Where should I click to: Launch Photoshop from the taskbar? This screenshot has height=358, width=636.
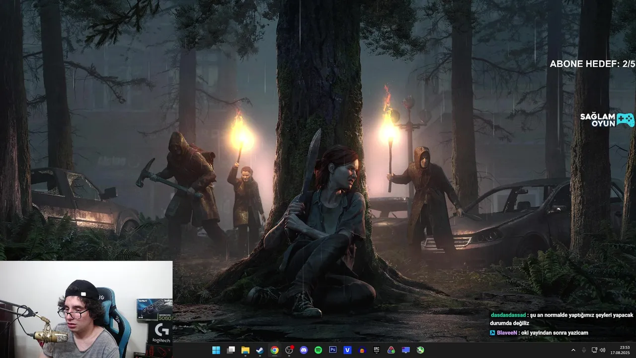click(333, 350)
